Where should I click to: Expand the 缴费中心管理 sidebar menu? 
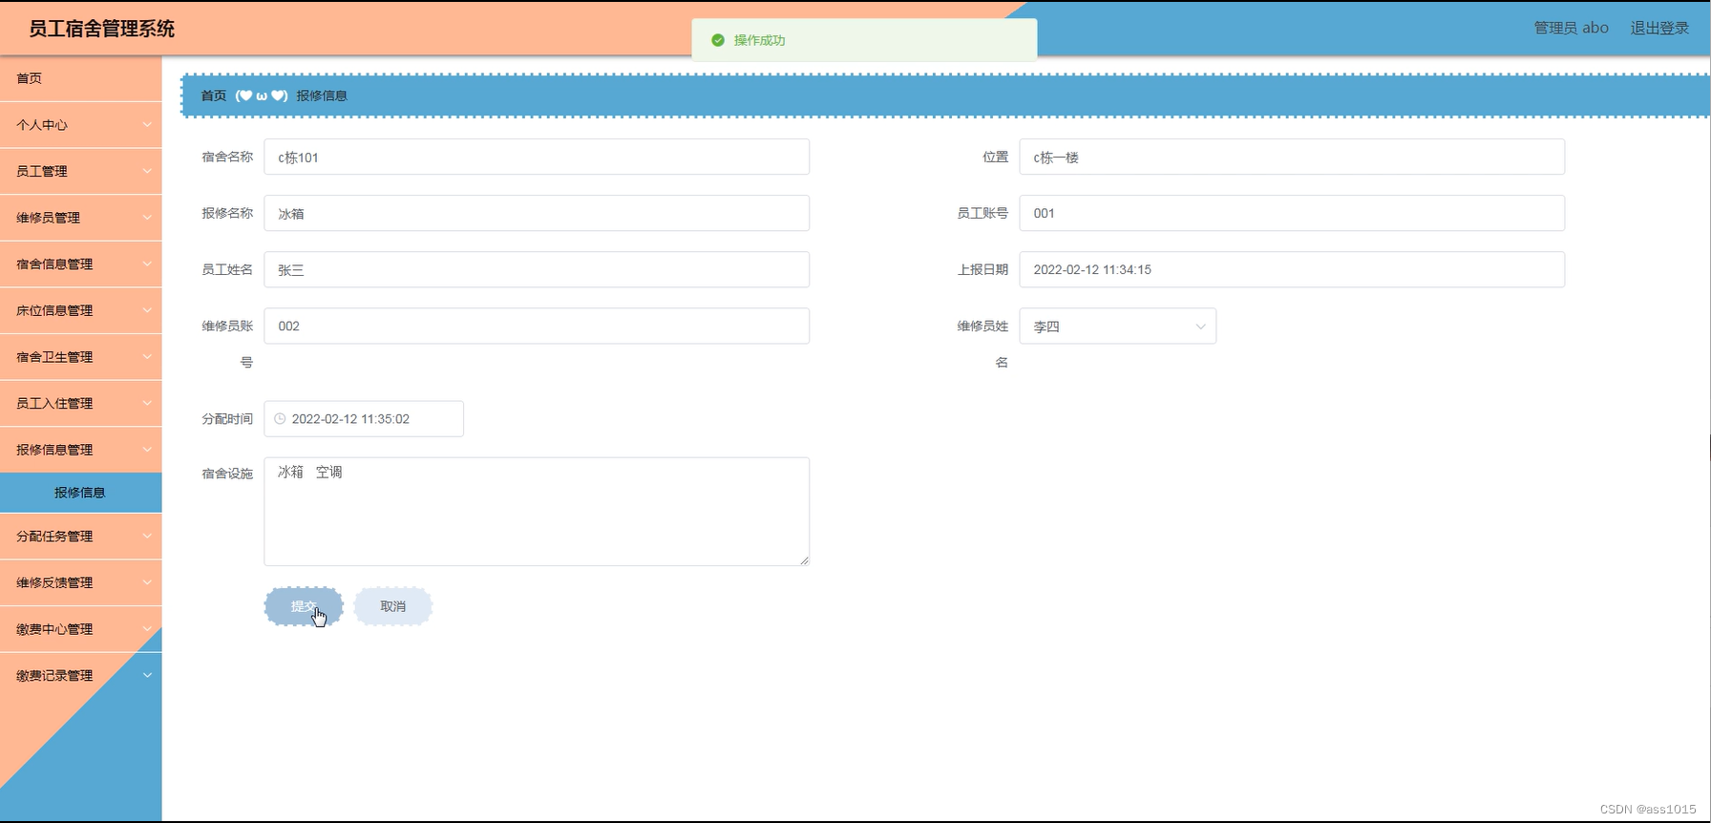[x=81, y=629]
